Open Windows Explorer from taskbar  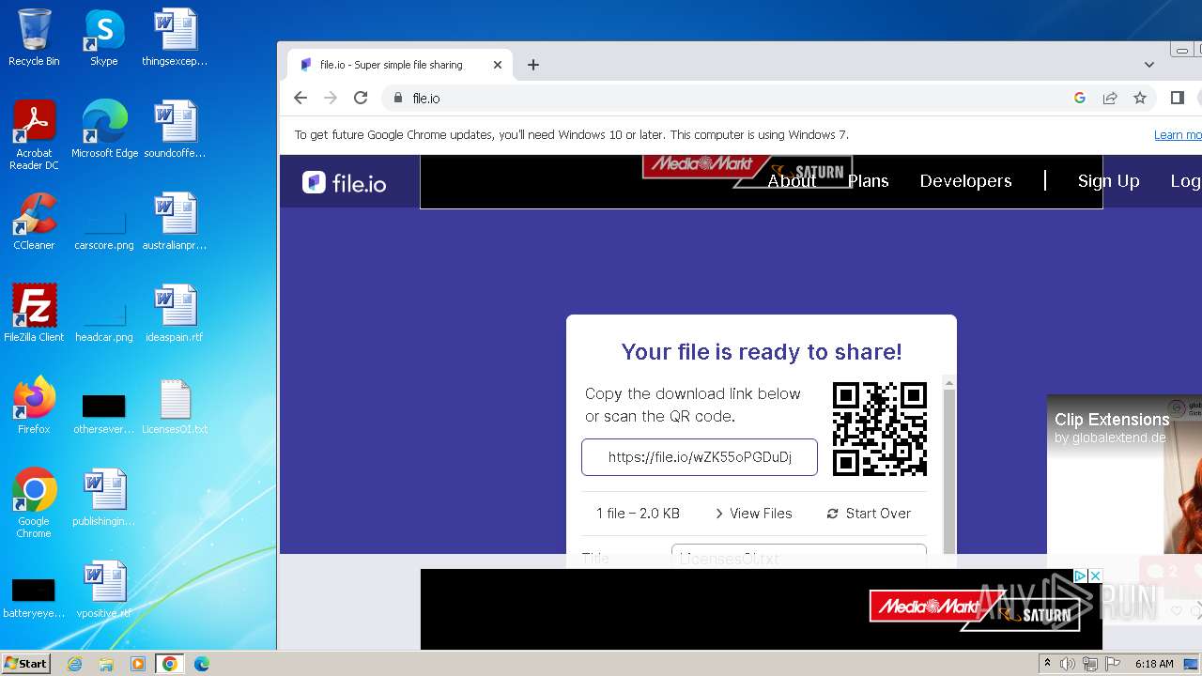(x=106, y=664)
